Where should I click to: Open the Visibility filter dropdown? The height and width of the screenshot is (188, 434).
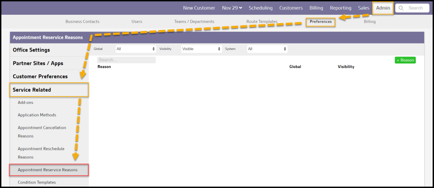click(202, 49)
